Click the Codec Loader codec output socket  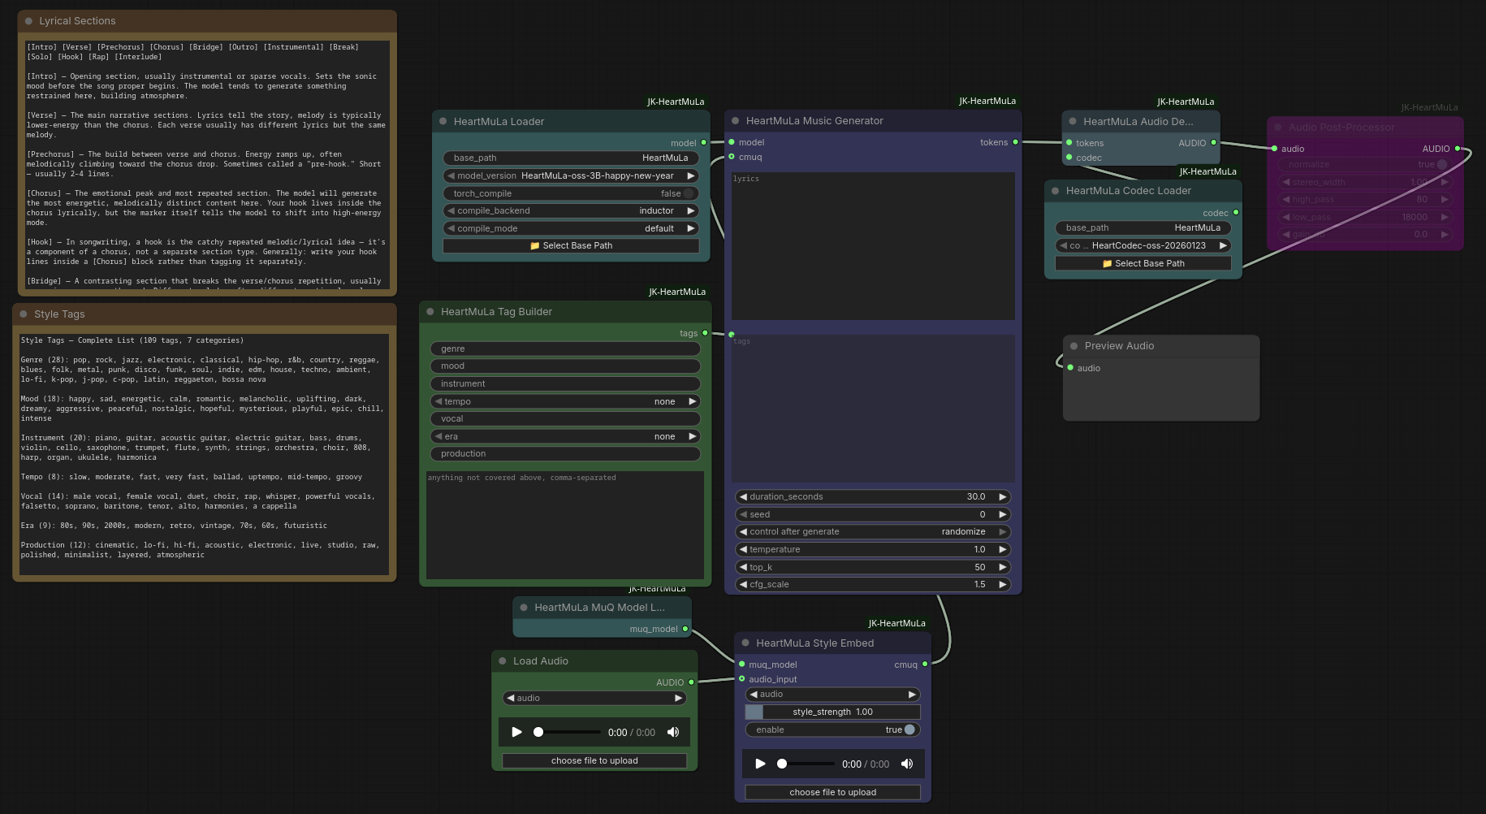[x=1236, y=213]
